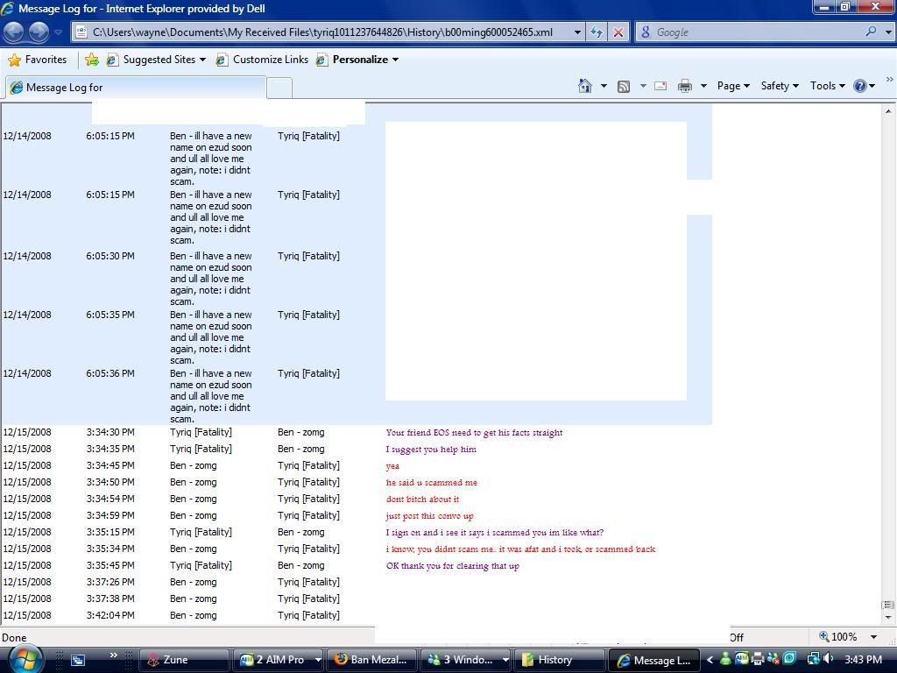Click the page icon in address bar
The width and height of the screenshot is (897, 673).
point(81,32)
